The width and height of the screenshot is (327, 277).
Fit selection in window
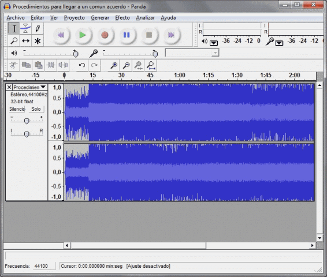[139, 65]
